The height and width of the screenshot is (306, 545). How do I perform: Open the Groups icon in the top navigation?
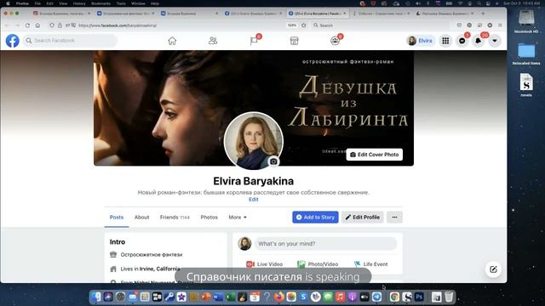click(x=335, y=41)
